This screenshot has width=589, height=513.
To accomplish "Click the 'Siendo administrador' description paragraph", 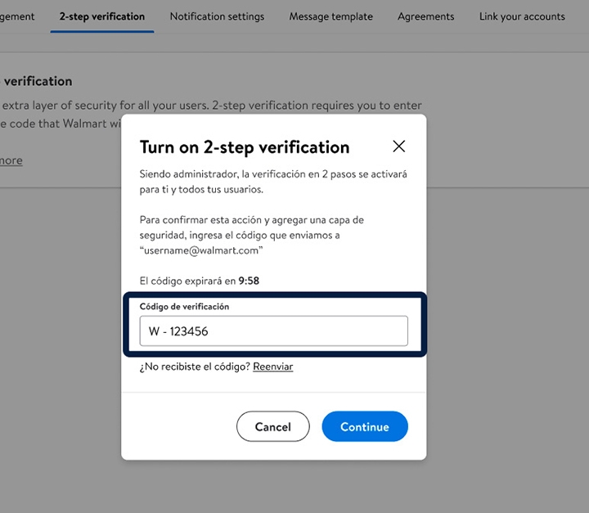I will 273,182.
